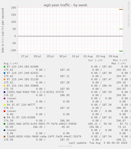Click the 01 Aug x-axis date label
The width and height of the screenshot is (131, 149).
(x=88, y=56)
